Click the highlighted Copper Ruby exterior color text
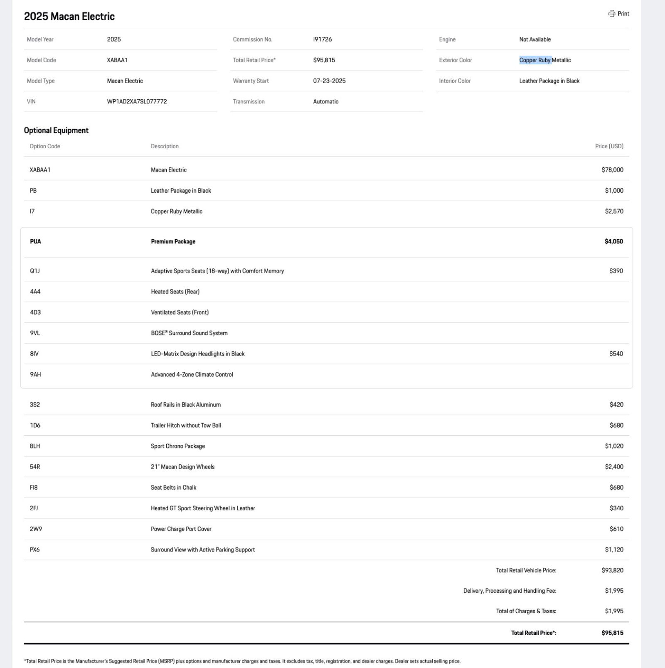Image resolution: width=665 pixels, height=668 pixels. pyautogui.click(x=535, y=60)
